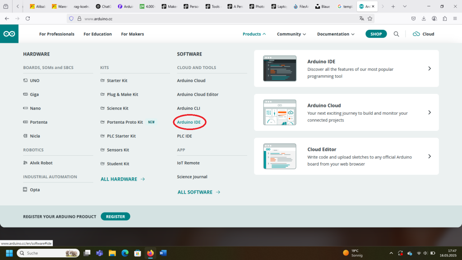
Task: Open the browser account icon
Action: tap(434, 19)
